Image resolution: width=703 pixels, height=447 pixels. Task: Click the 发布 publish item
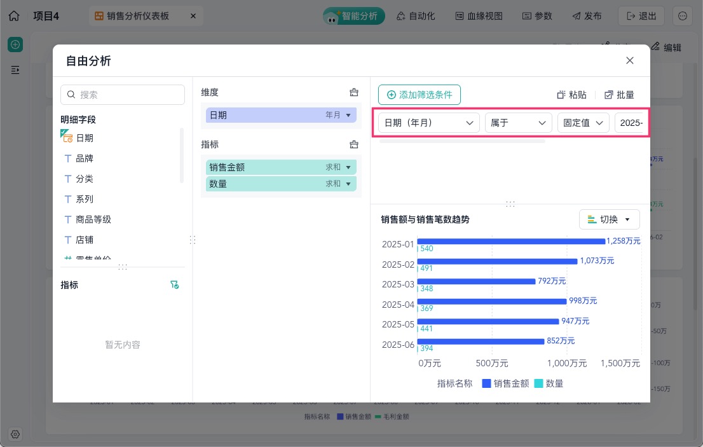587,16
